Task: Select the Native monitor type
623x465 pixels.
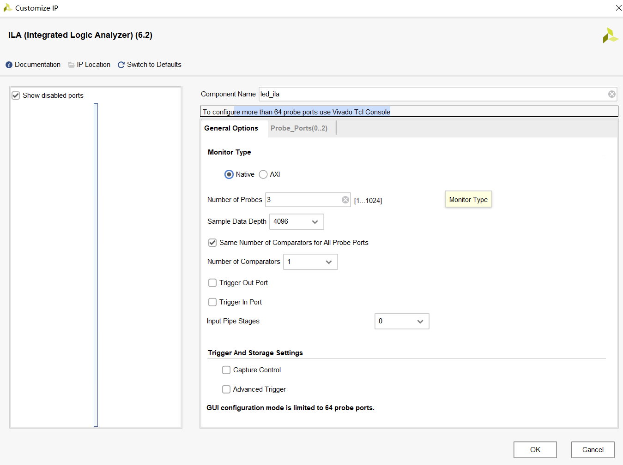Action: tap(229, 174)
